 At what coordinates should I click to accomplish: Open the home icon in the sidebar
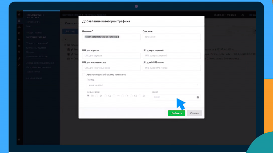[x=19, y=15]
